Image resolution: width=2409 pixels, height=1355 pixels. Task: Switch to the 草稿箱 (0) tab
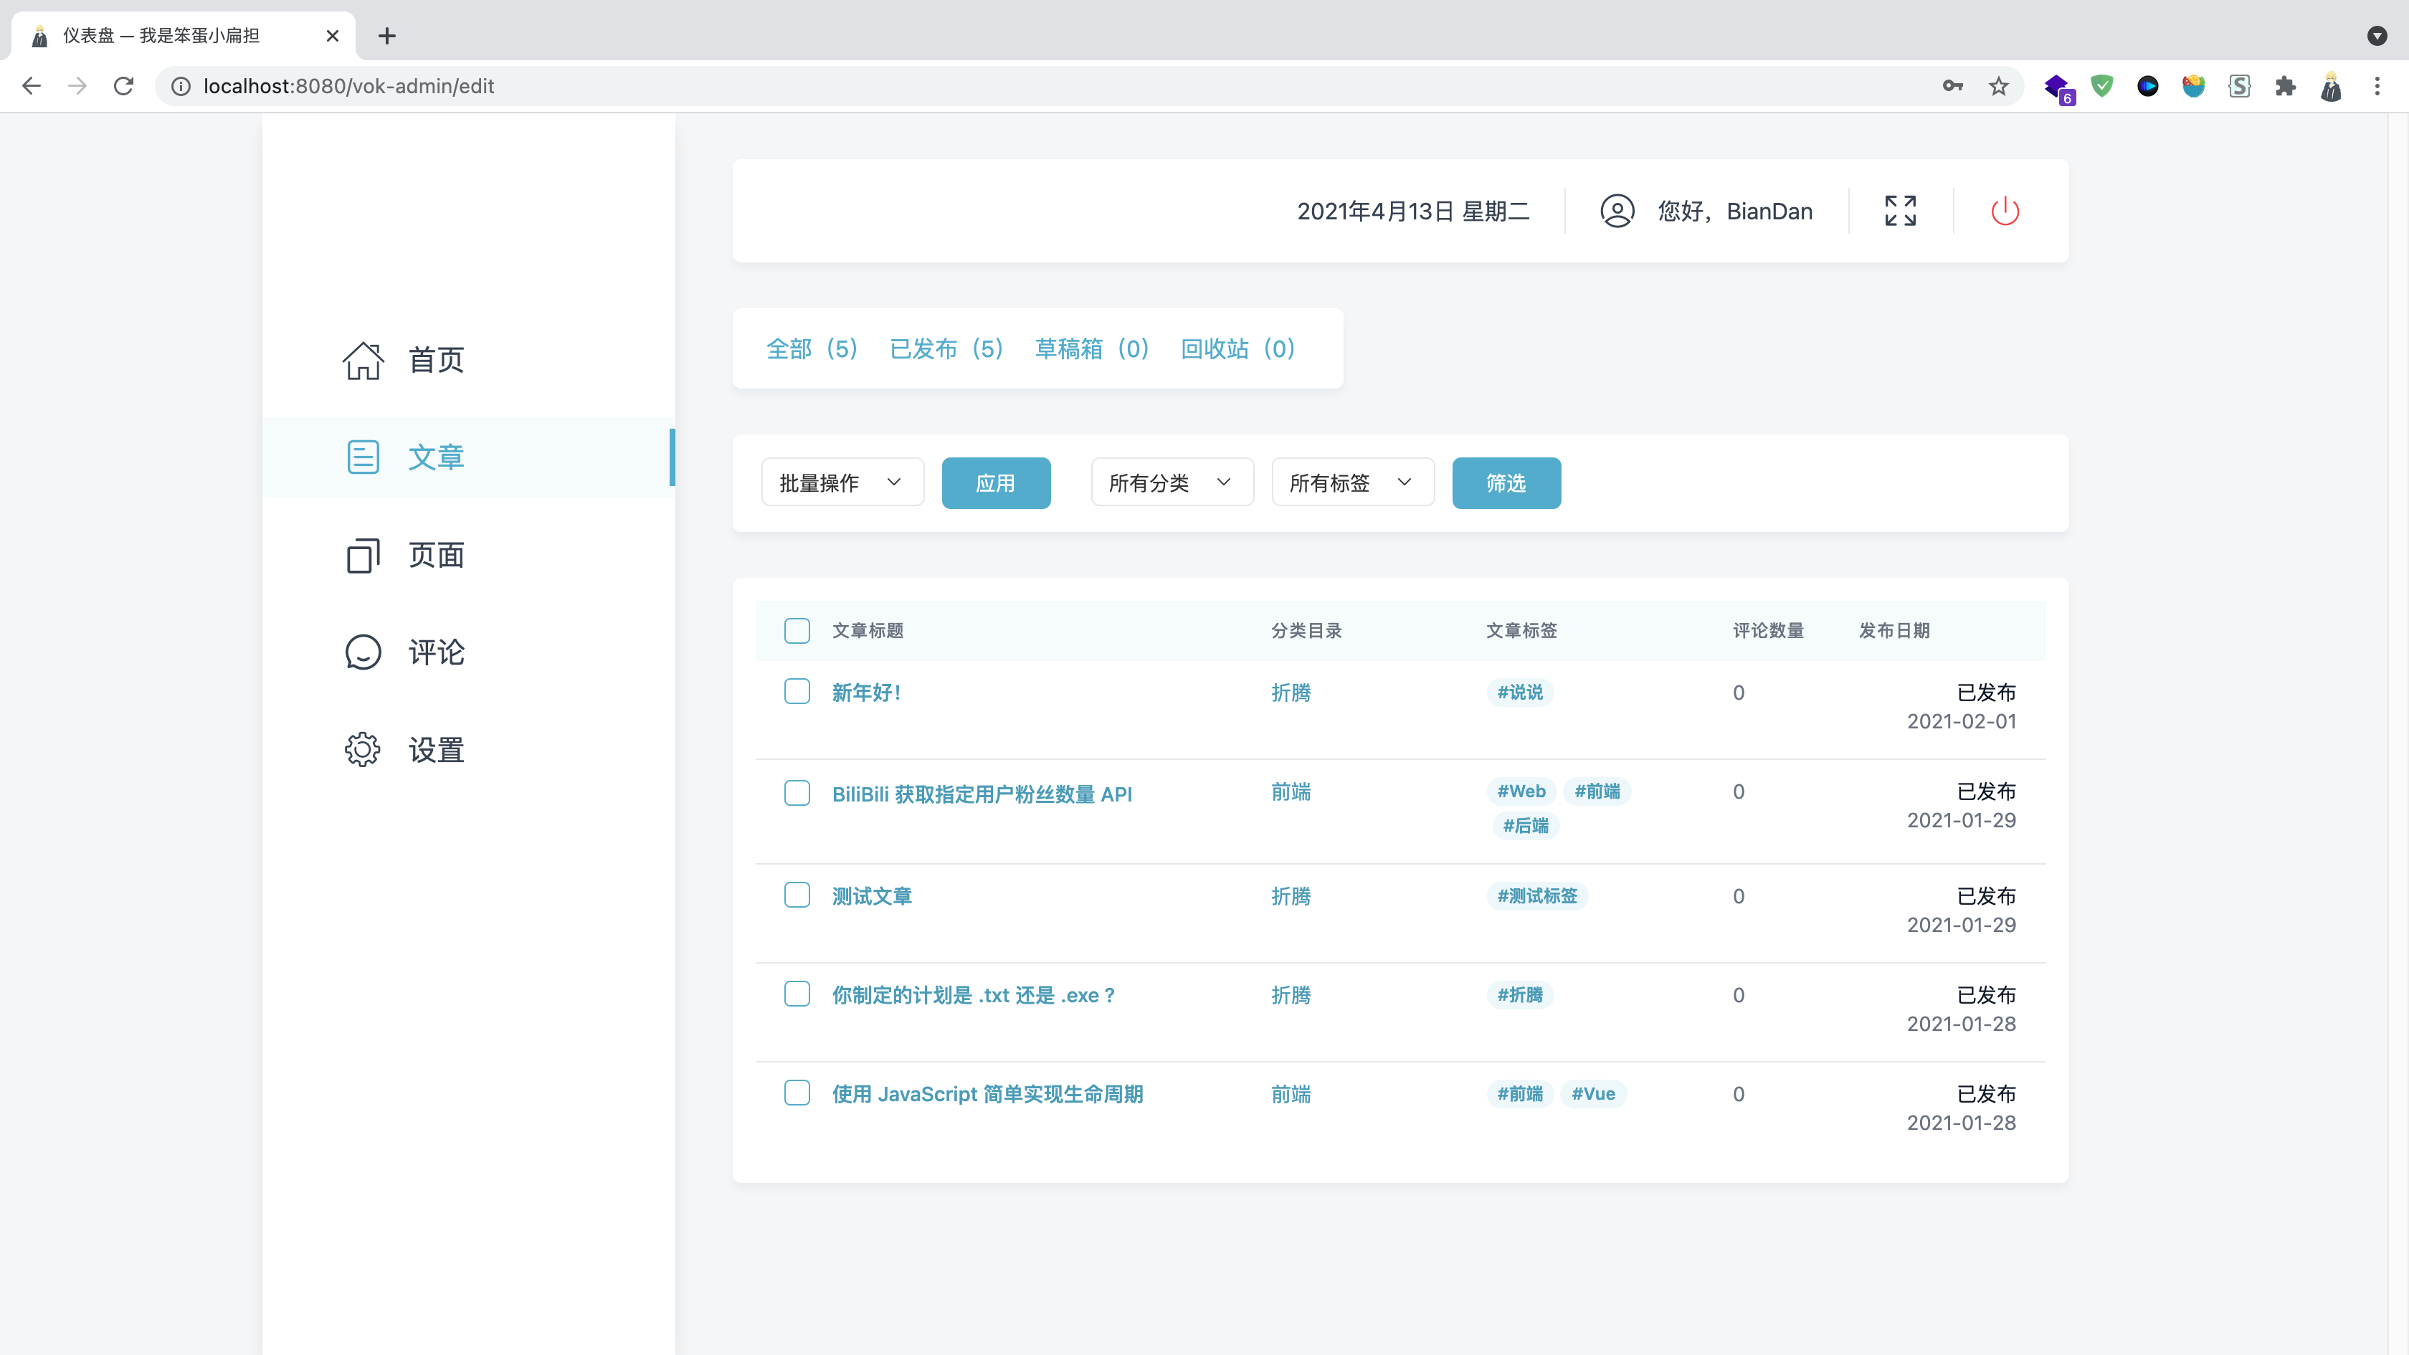pyautogui.click(x=1091, y=349)
